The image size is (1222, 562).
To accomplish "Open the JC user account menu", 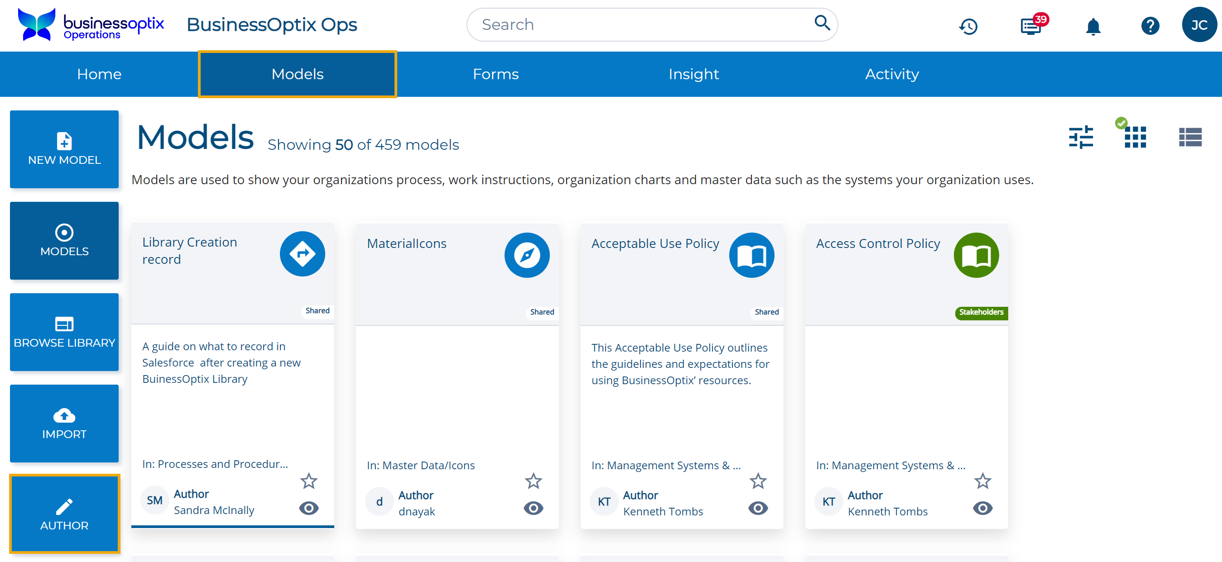I will [x=1199, y=25].
